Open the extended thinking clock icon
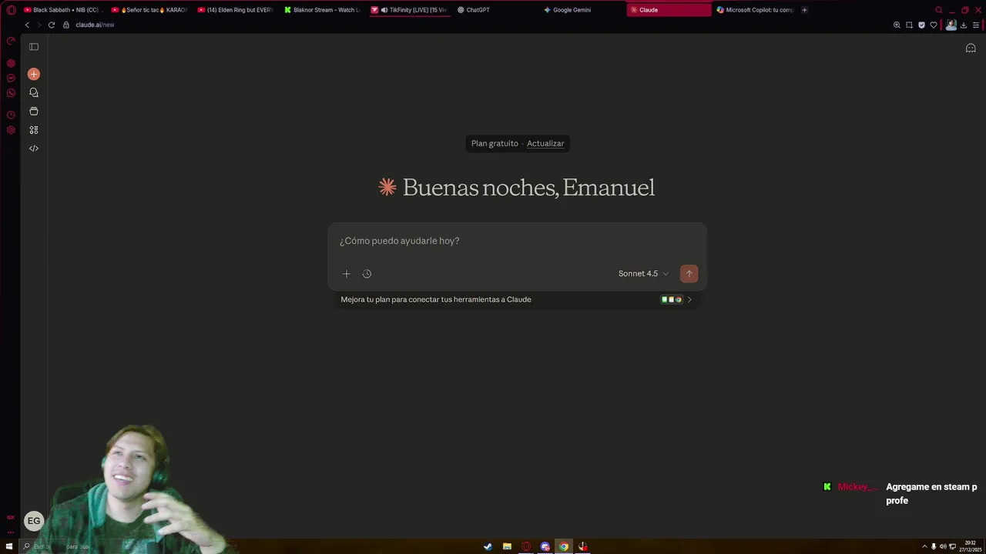Screen dimensions: 986x554 [x=367, y=274]
